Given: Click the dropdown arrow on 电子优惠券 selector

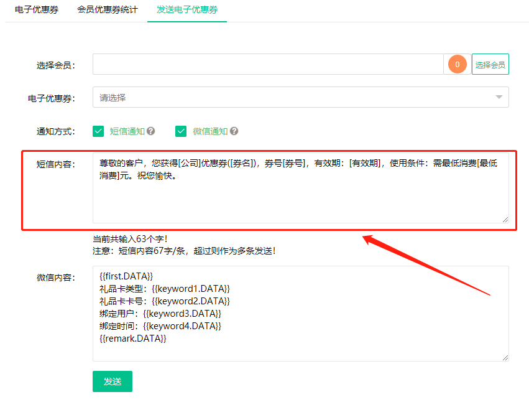Looking at the screenshot, I should pyautogui.click(x=499, y=97).
